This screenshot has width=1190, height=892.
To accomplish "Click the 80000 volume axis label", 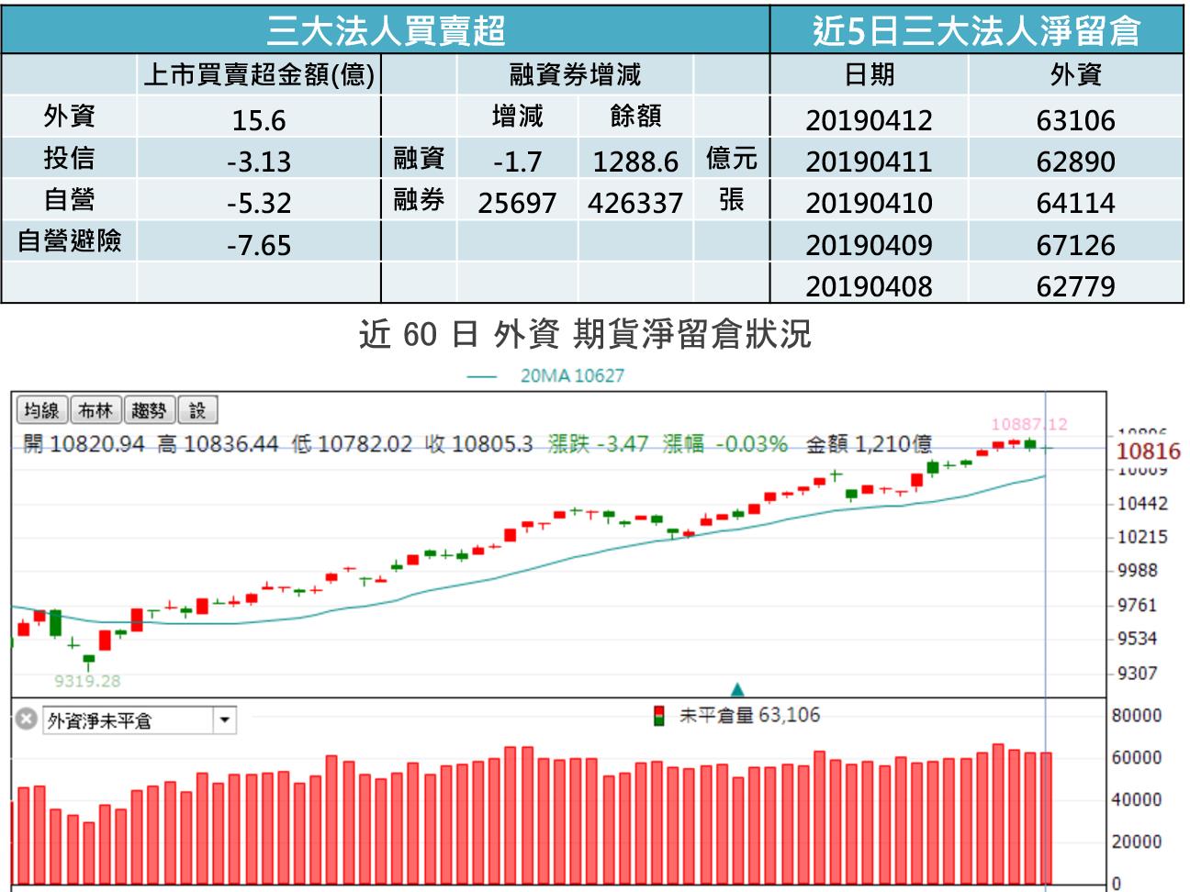I will point(1137,715).
